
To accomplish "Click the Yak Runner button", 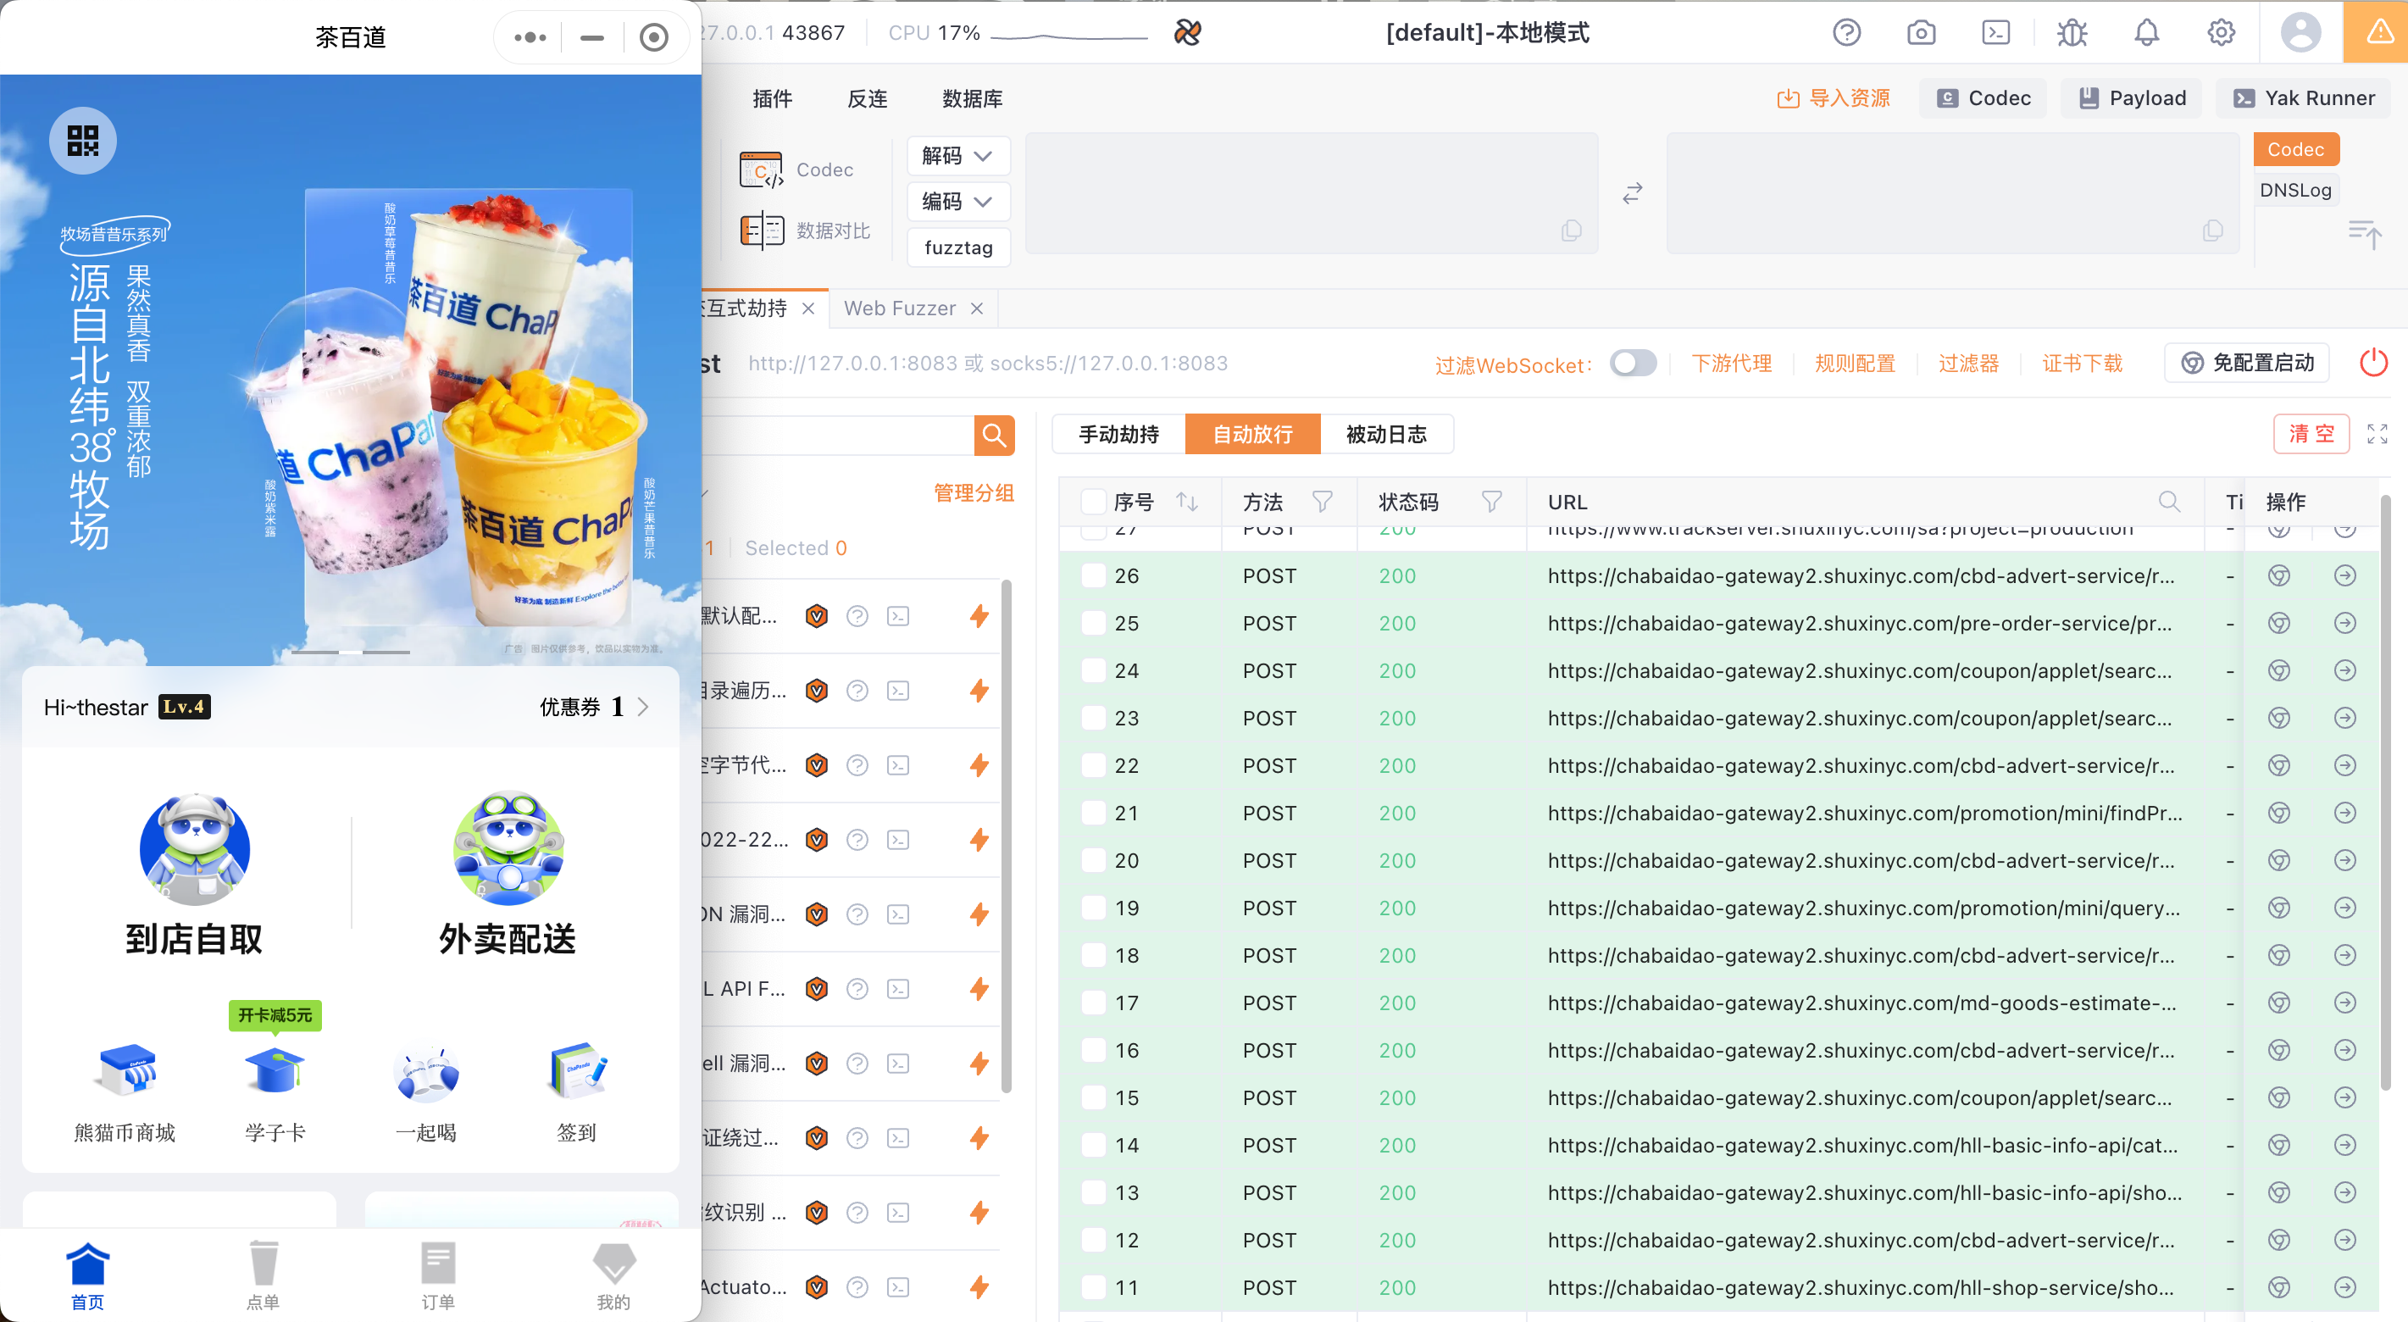I will [x=2303, y=98].
